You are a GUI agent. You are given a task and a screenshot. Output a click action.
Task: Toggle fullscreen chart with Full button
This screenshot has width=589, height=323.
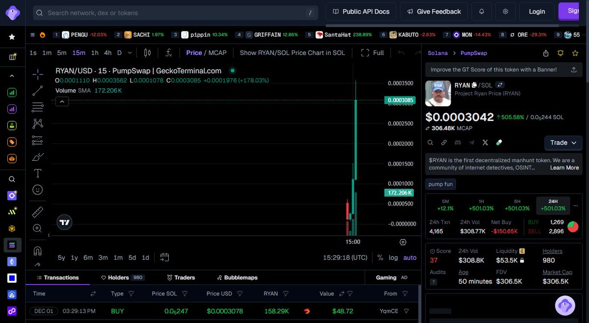coord(373,52)
